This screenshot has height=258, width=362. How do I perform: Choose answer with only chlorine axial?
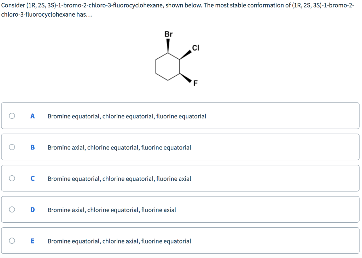(119, 241)
